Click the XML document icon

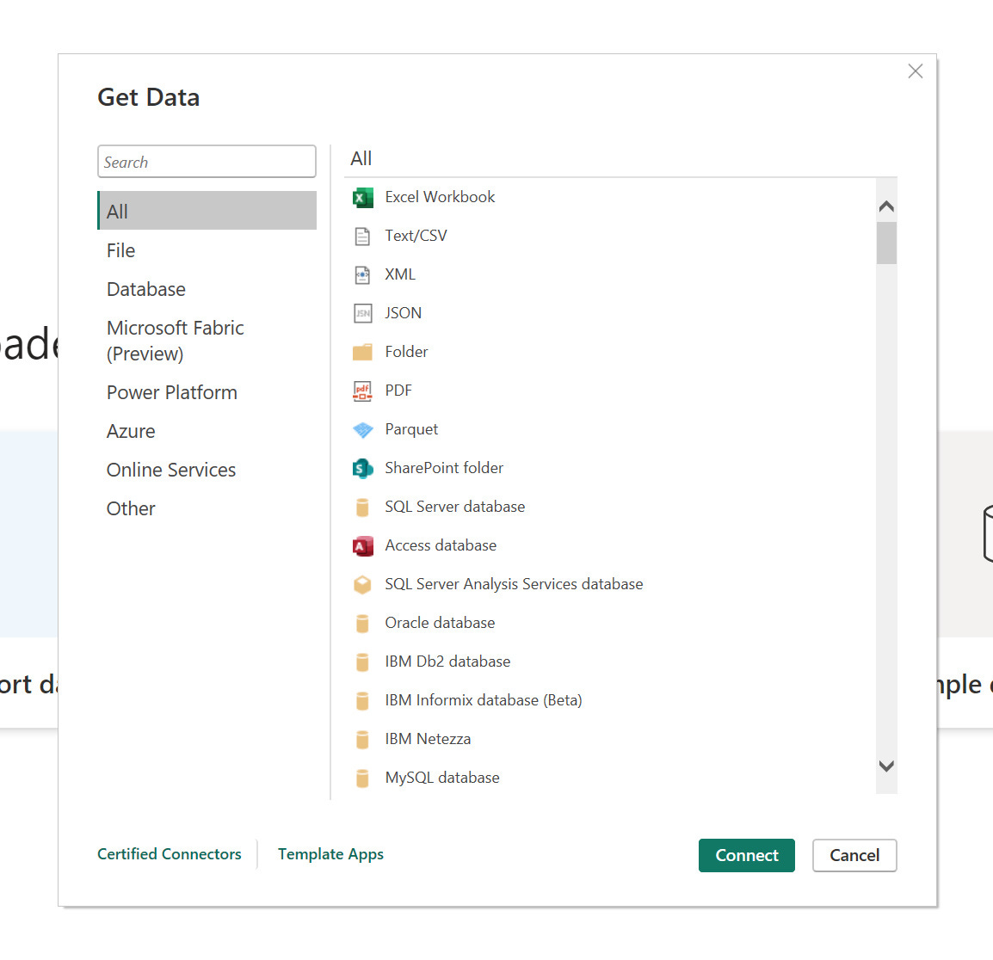[x=362, y=274]
